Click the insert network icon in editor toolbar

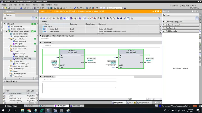(41, 18)
